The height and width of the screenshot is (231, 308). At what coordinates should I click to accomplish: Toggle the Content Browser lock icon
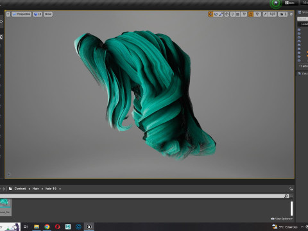(291, 189)
